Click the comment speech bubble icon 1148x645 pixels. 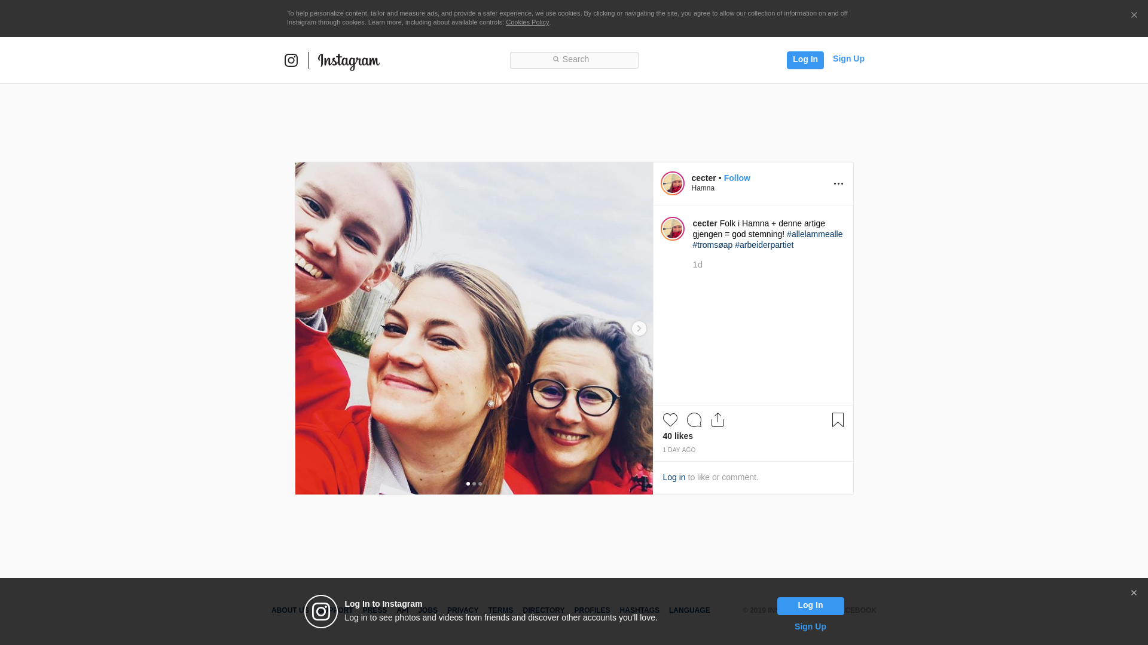tap(694, 420)
